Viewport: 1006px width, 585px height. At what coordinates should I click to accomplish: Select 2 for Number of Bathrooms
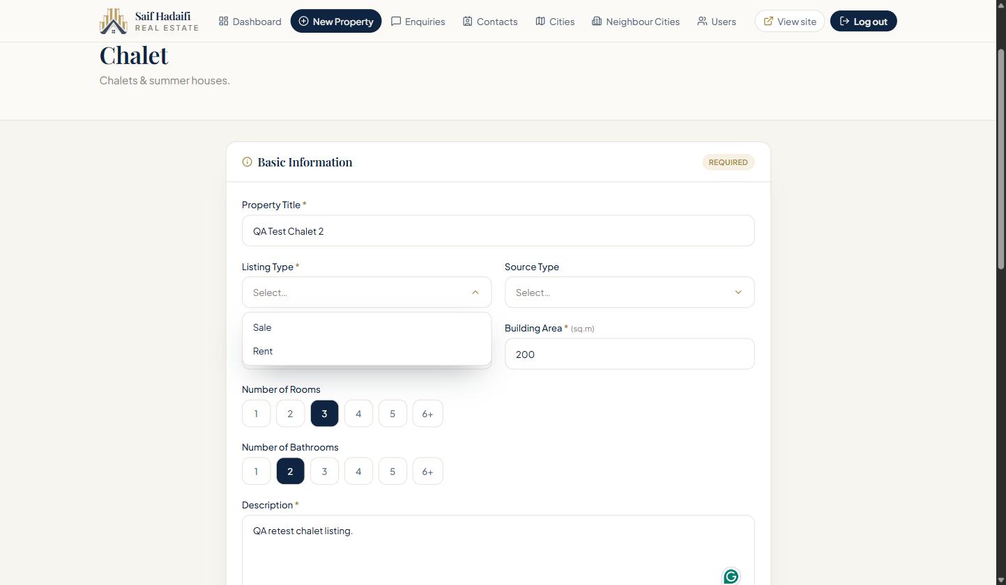click(290, 471)
